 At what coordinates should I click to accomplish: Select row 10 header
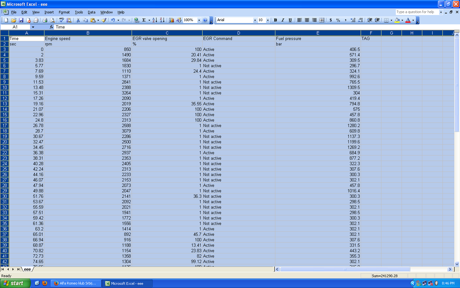[x=4, y=87]
